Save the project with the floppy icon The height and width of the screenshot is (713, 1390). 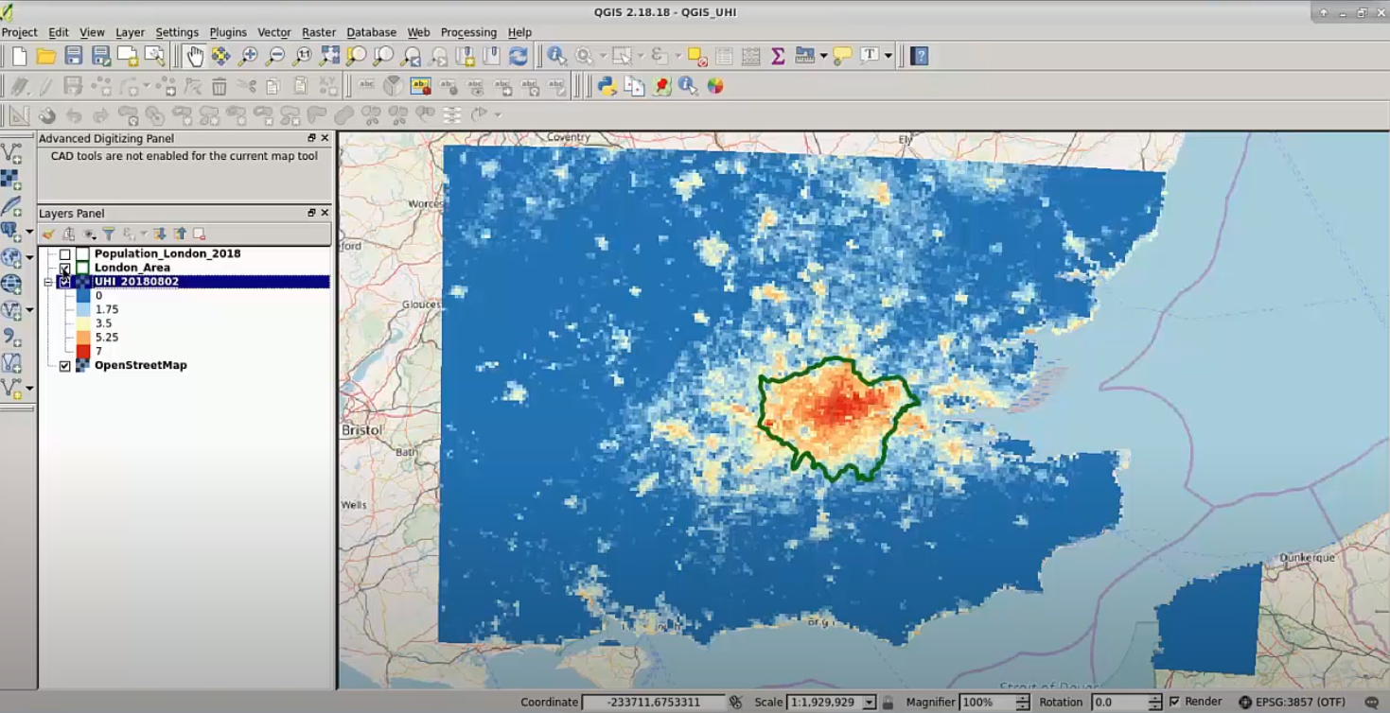pyautogui.click(x=73, y=56)
